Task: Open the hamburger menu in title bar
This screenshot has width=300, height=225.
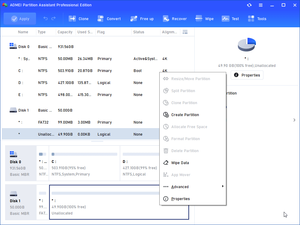Action: click(261, 5)
